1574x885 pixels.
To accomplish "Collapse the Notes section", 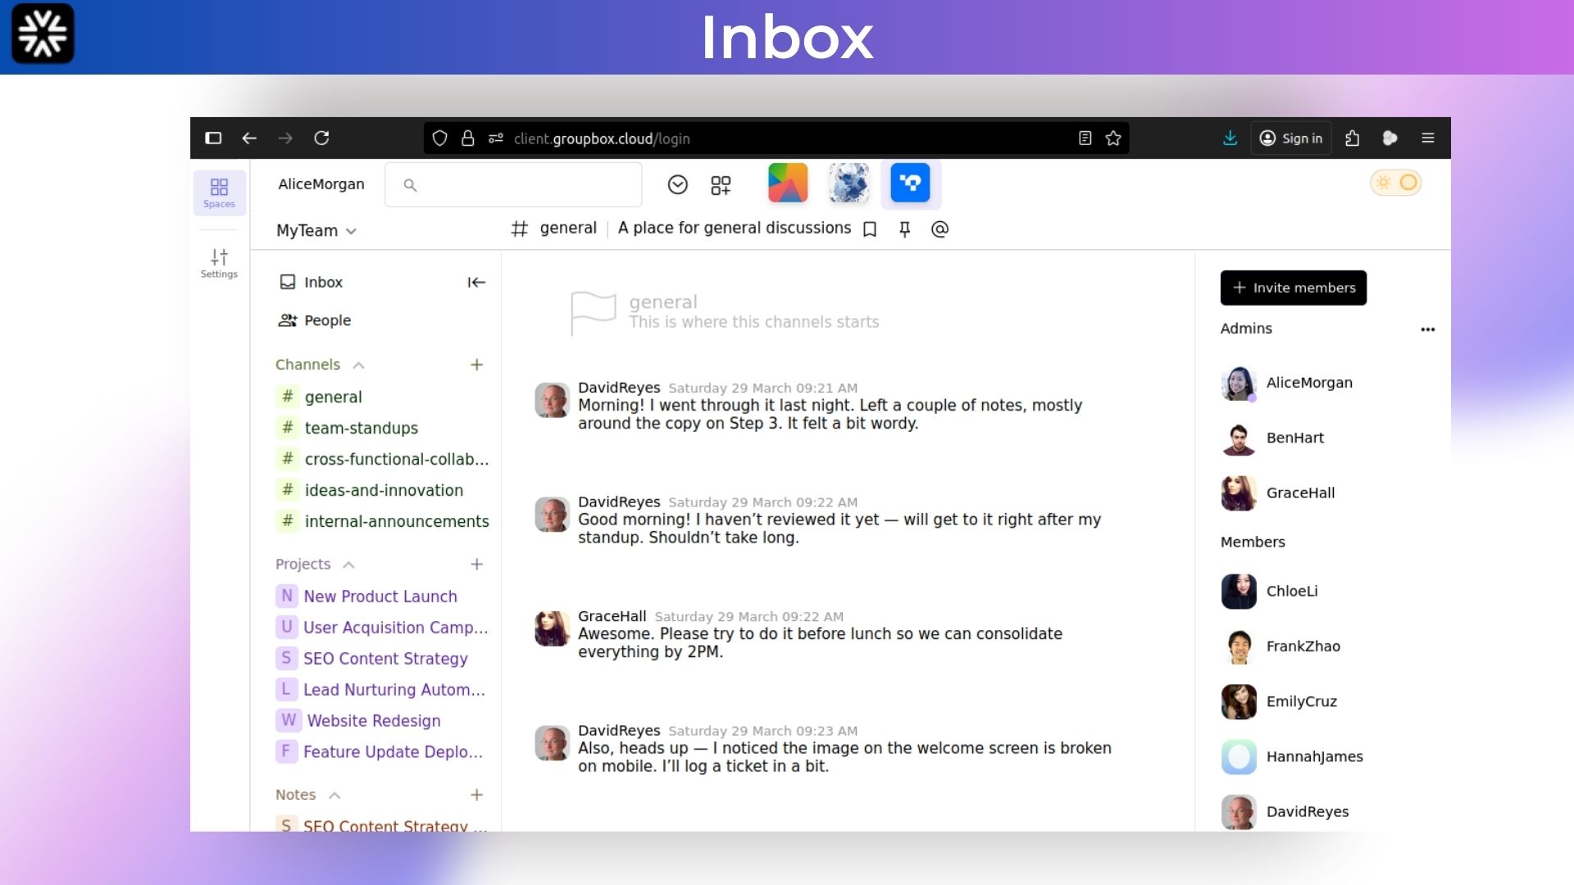I will click(334, 796).
